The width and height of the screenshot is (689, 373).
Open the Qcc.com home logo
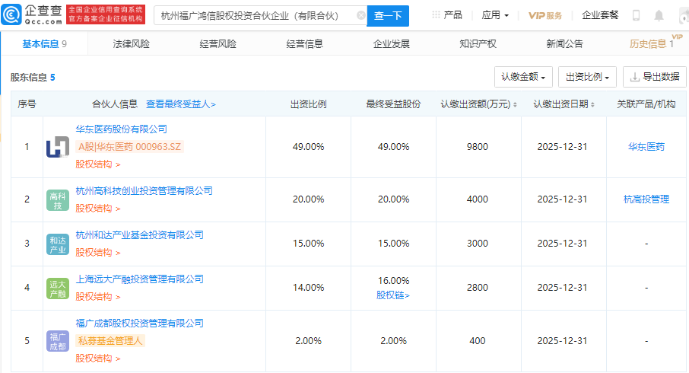(x=32, y=14)
